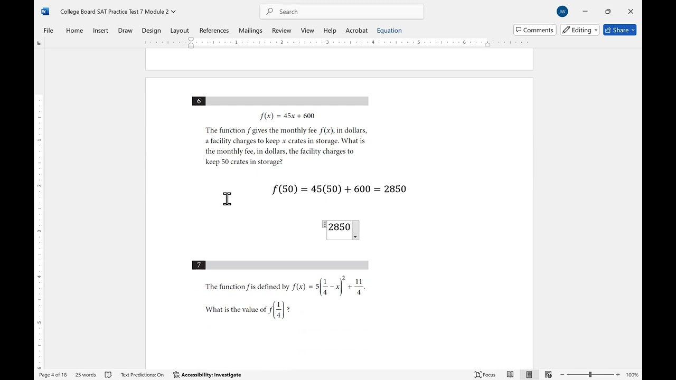The image size is (676, 380).
Task: Open the Comments pane button
Action: (x=534, y=30)
